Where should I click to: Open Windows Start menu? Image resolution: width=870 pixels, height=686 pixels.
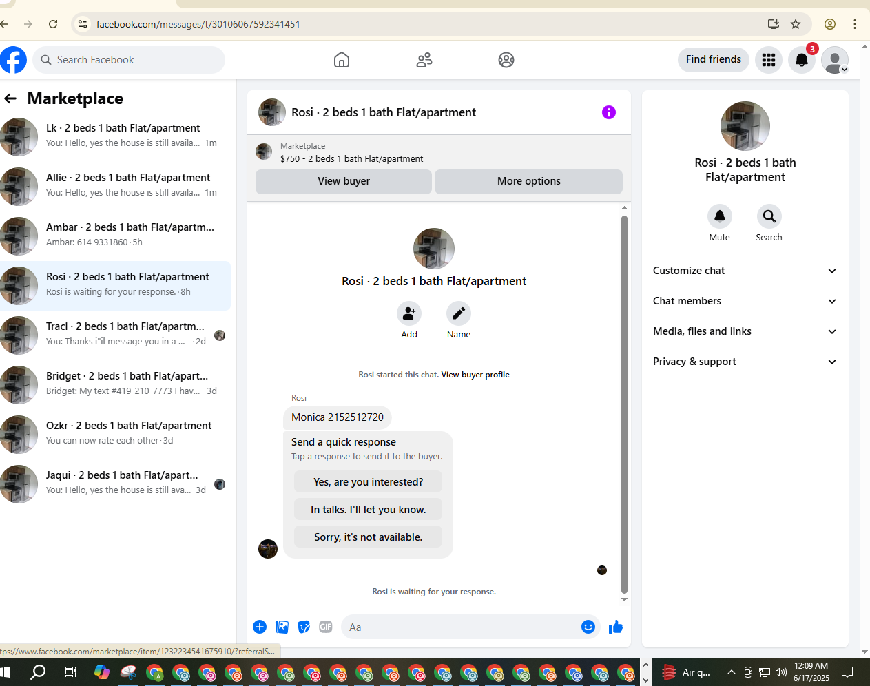6,672
